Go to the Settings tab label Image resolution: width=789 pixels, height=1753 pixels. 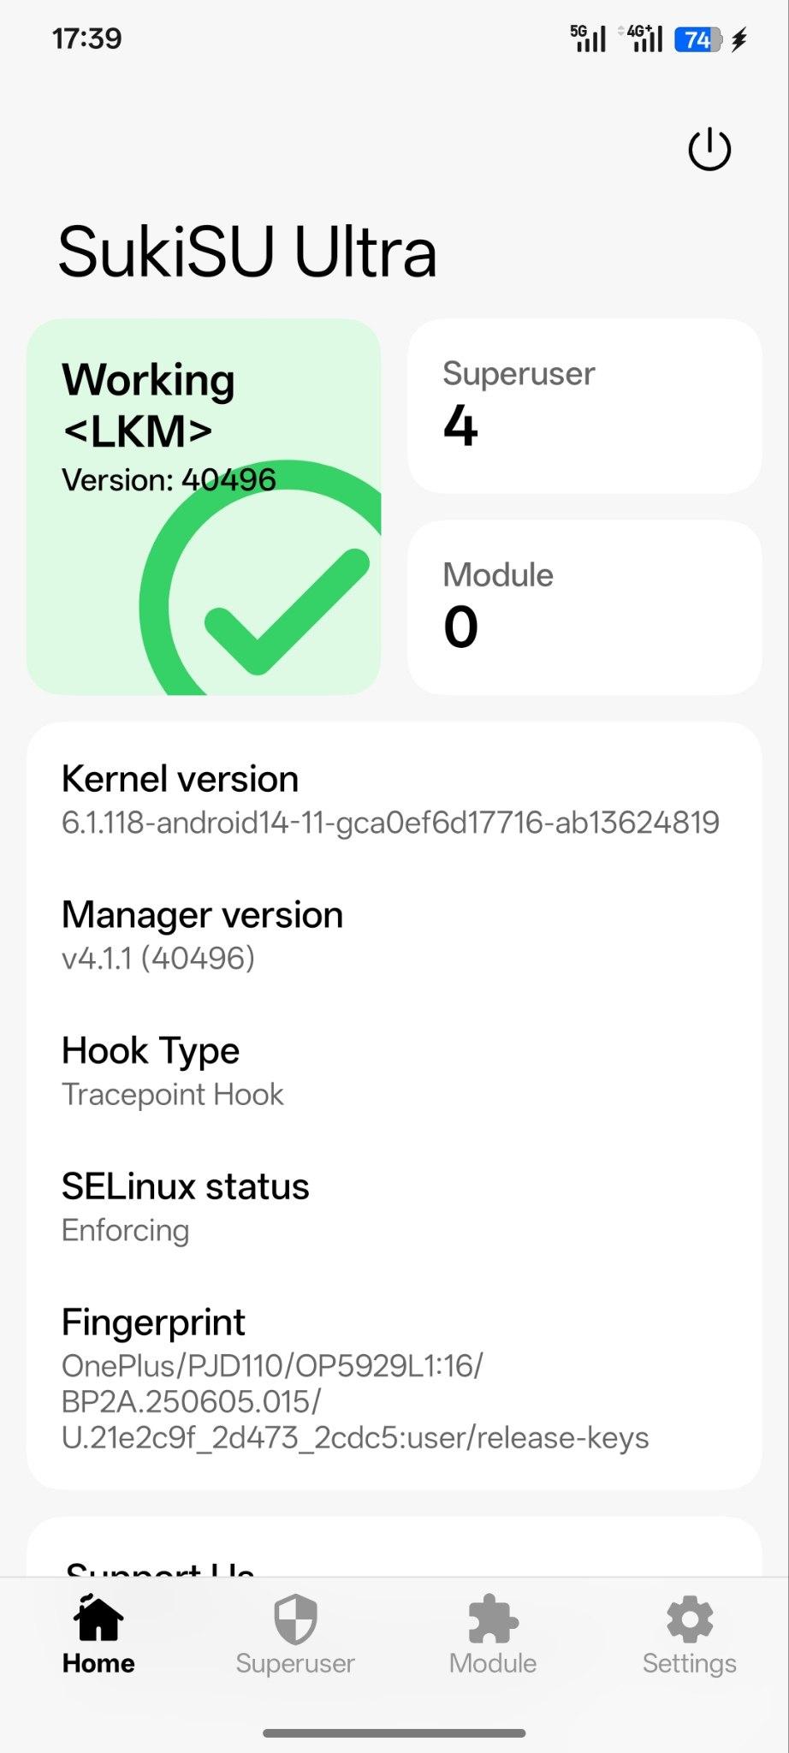[x=690, y=1663]
